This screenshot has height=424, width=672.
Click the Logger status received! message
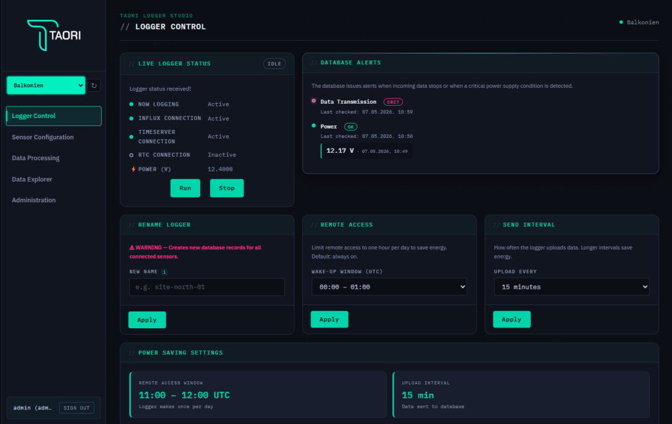(x=160, y=89)
